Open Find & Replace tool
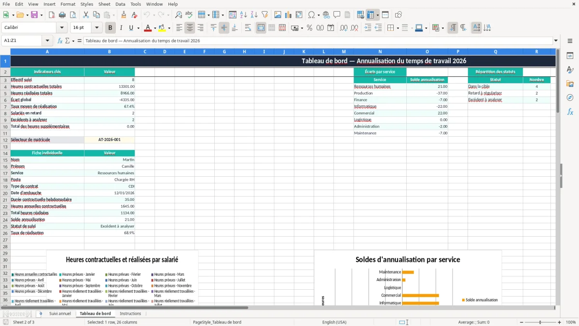This screenshot has height=326, width=579. coord(179,15)
